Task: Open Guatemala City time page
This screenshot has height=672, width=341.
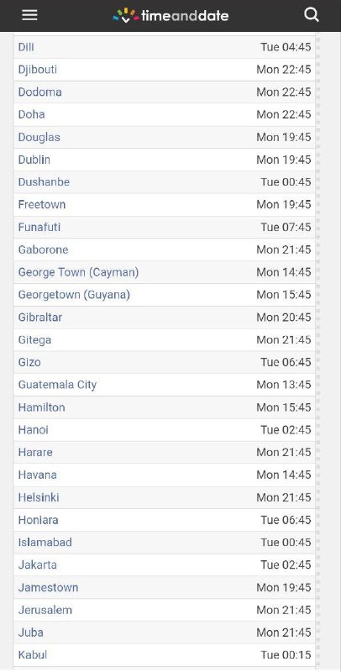Action: coord(57,385)
